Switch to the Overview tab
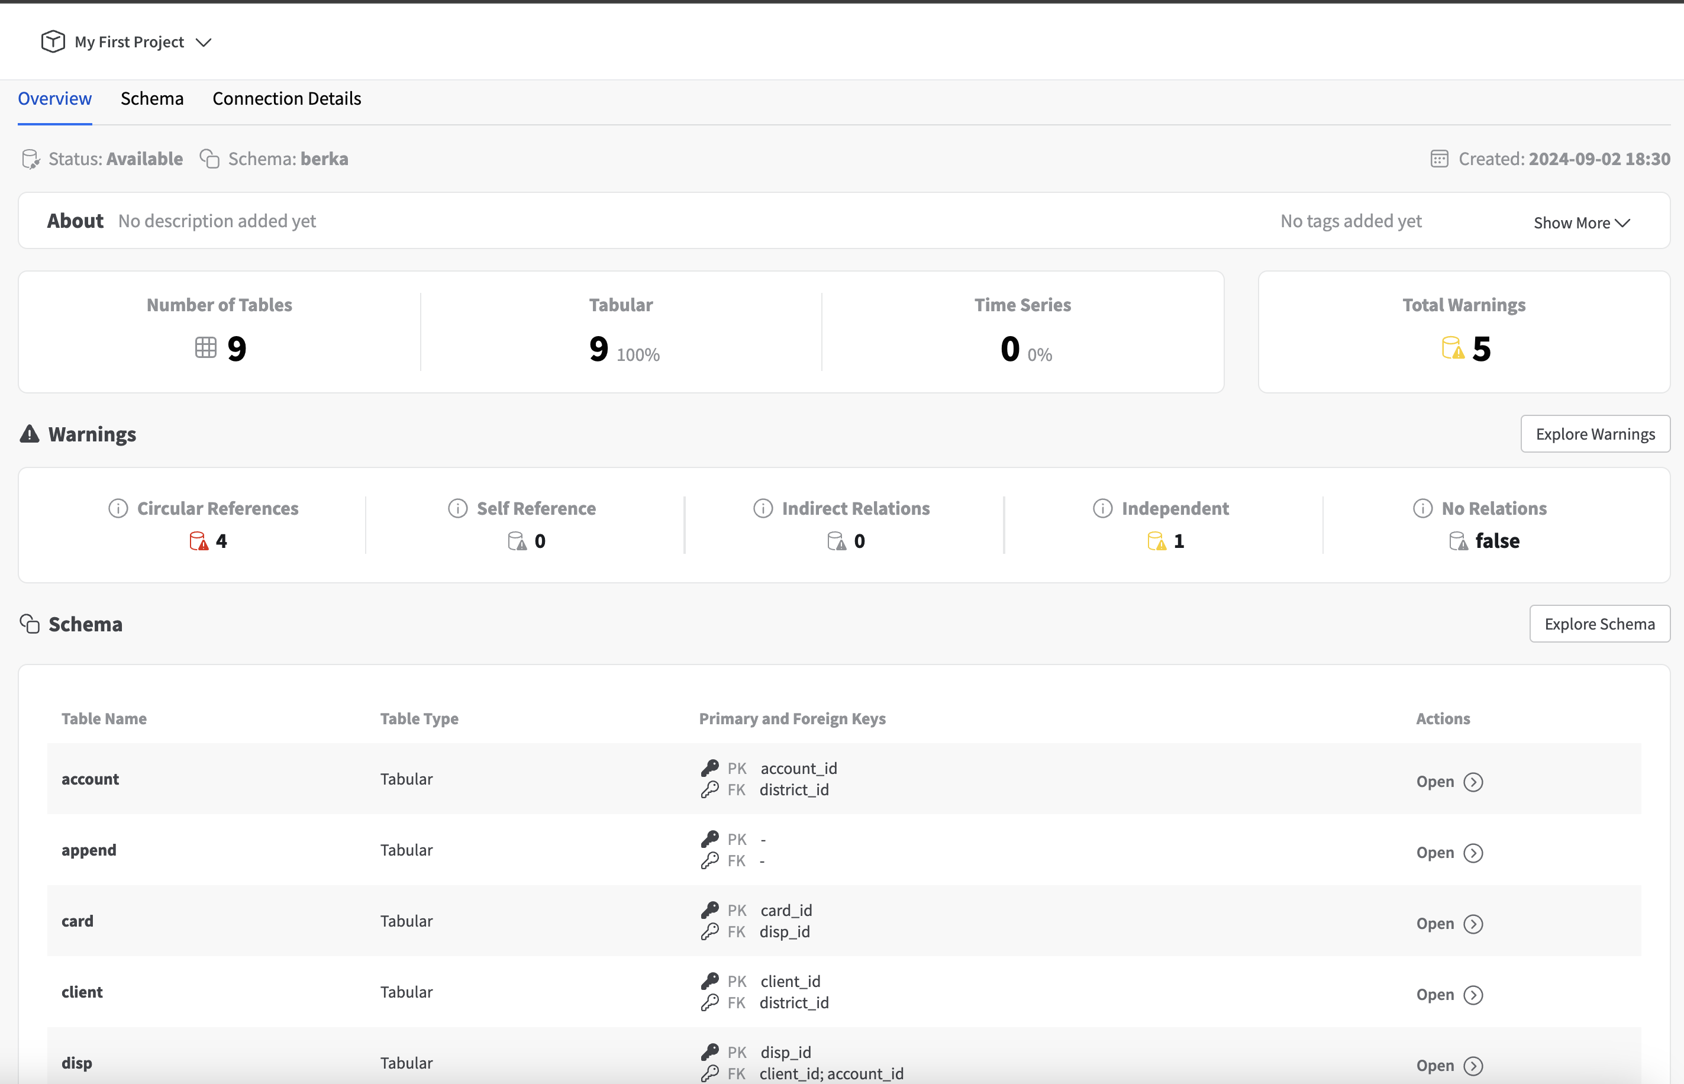1684x1084 pixels. pos(55,99)
